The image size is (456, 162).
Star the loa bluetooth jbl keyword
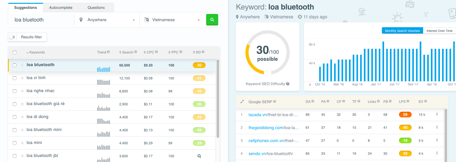[22, 156]
